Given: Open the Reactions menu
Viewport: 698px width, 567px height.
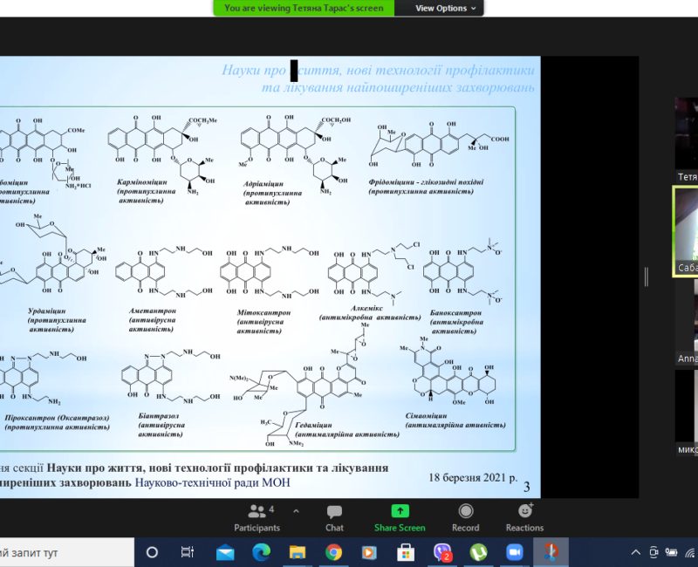Looking at the screenshot, I should point(524,517).
